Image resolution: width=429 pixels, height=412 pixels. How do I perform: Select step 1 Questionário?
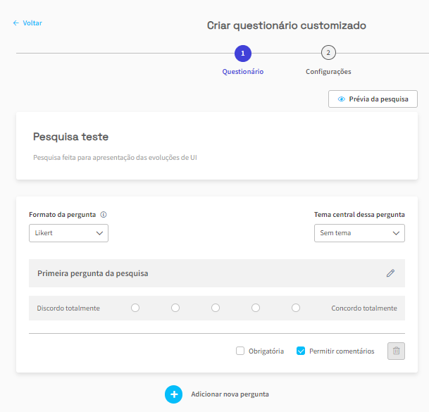(242, 53)
